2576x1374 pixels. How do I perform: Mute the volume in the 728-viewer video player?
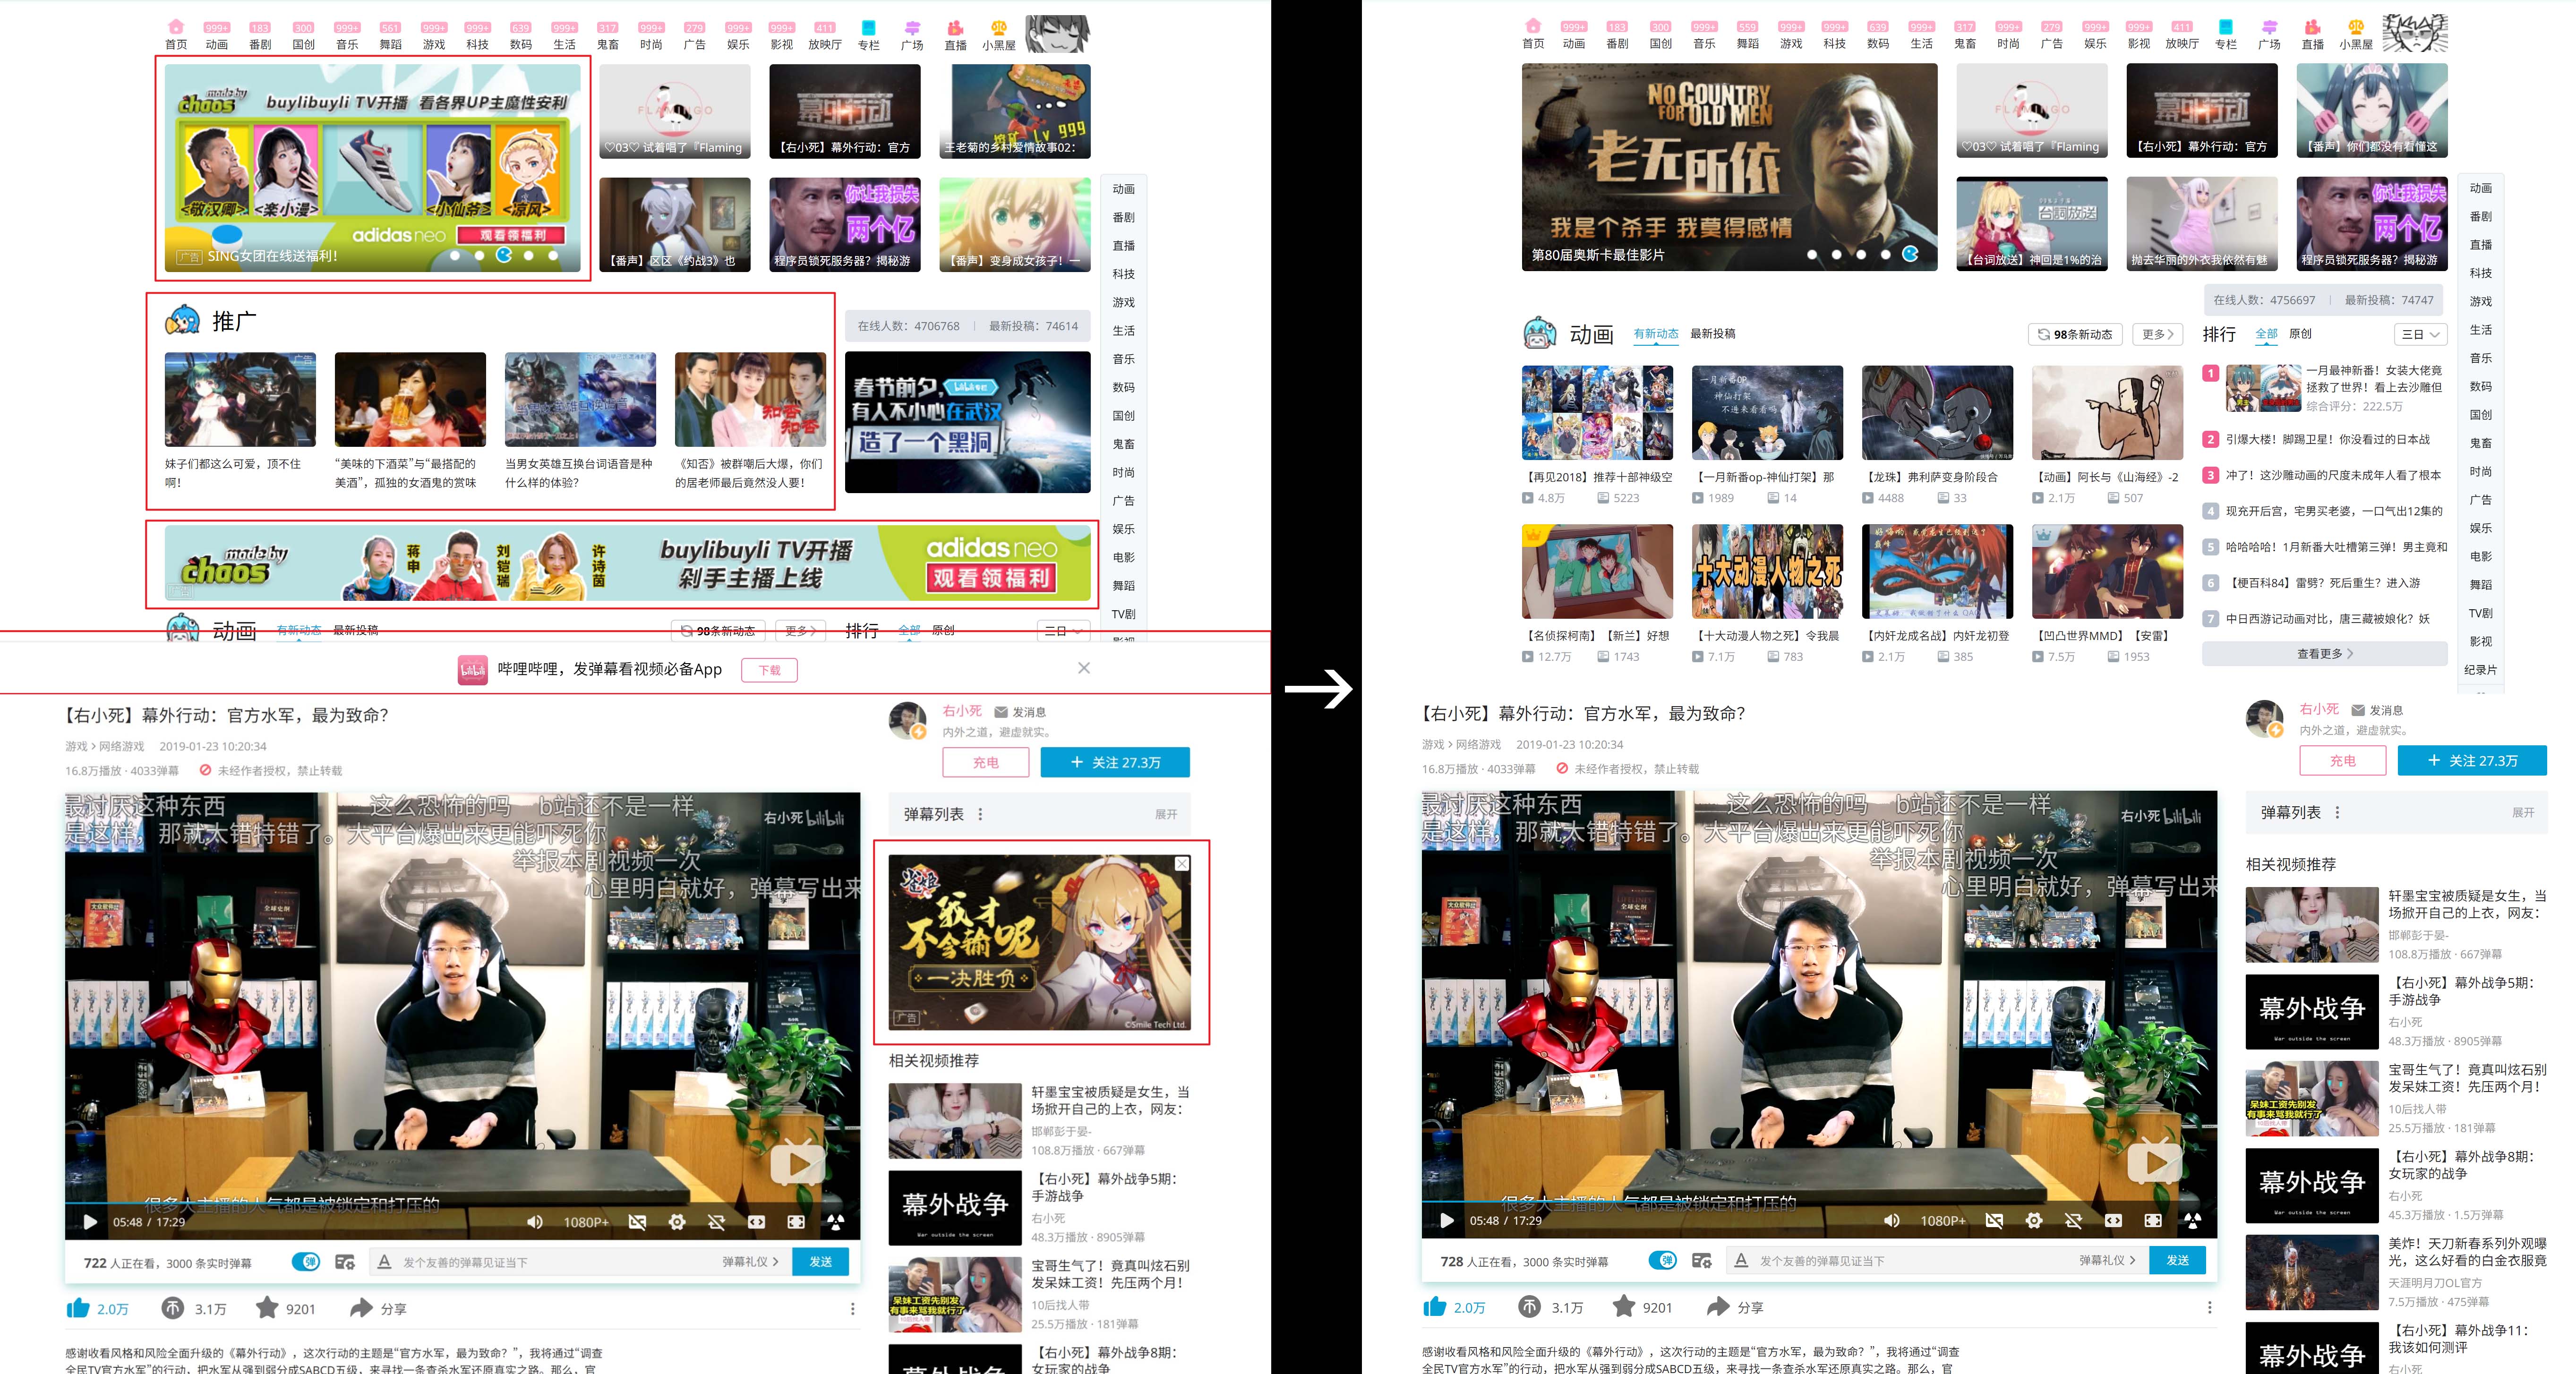pos(1891,1221)
